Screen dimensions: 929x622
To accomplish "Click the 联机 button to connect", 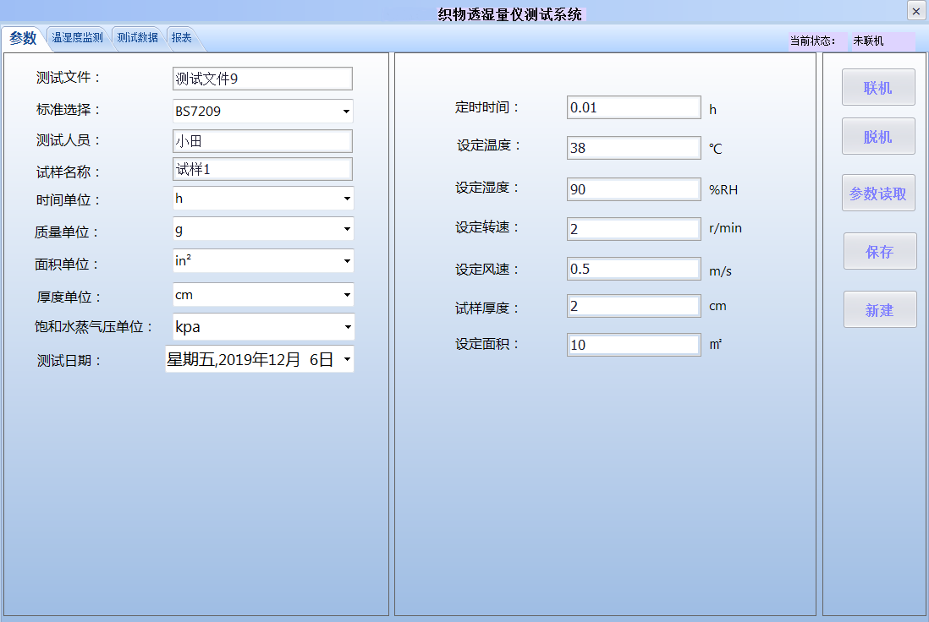I will [878, 87].
